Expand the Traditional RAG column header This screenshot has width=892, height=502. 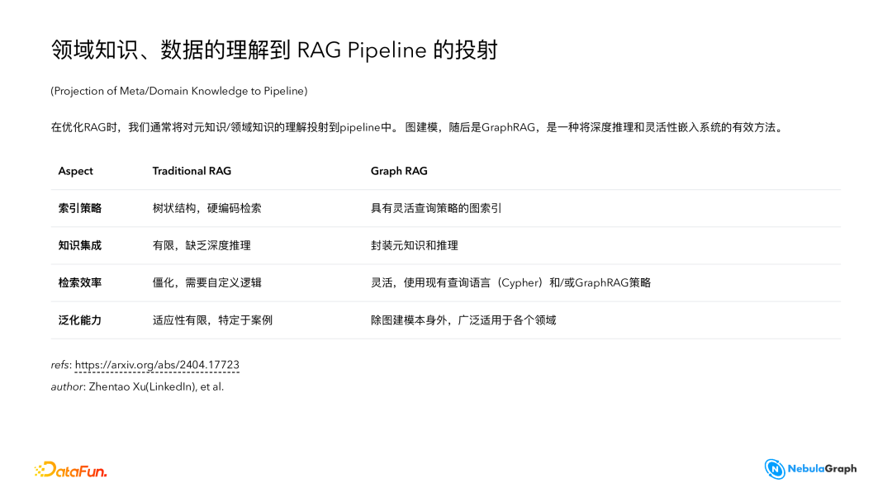192,171
